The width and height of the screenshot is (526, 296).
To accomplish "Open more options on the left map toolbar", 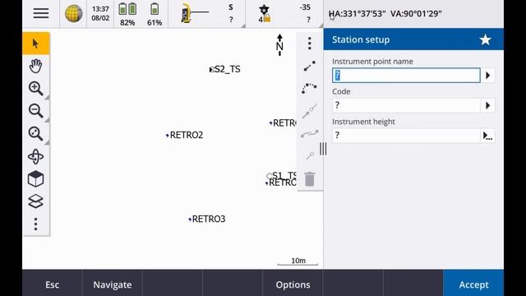I will (36, 224).
